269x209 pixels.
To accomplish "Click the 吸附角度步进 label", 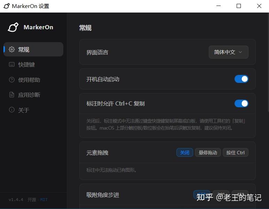I will tap(103, 195).
